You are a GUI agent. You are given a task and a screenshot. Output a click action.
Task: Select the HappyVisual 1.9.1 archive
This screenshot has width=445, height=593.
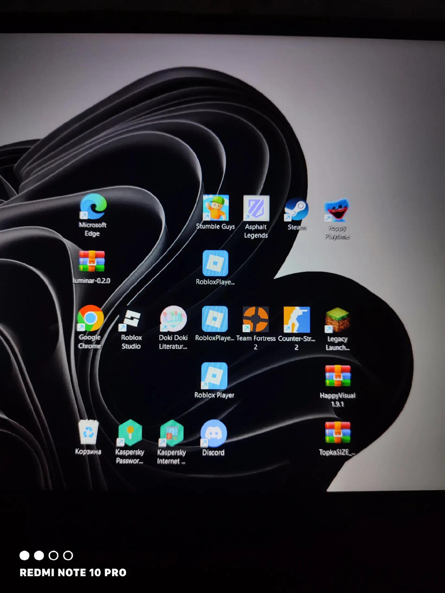(338, 376)
